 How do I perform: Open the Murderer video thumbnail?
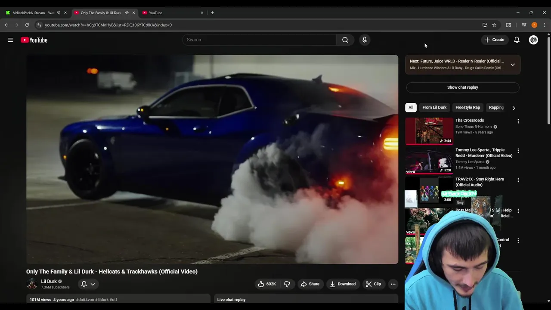click(x=429, y=160)
